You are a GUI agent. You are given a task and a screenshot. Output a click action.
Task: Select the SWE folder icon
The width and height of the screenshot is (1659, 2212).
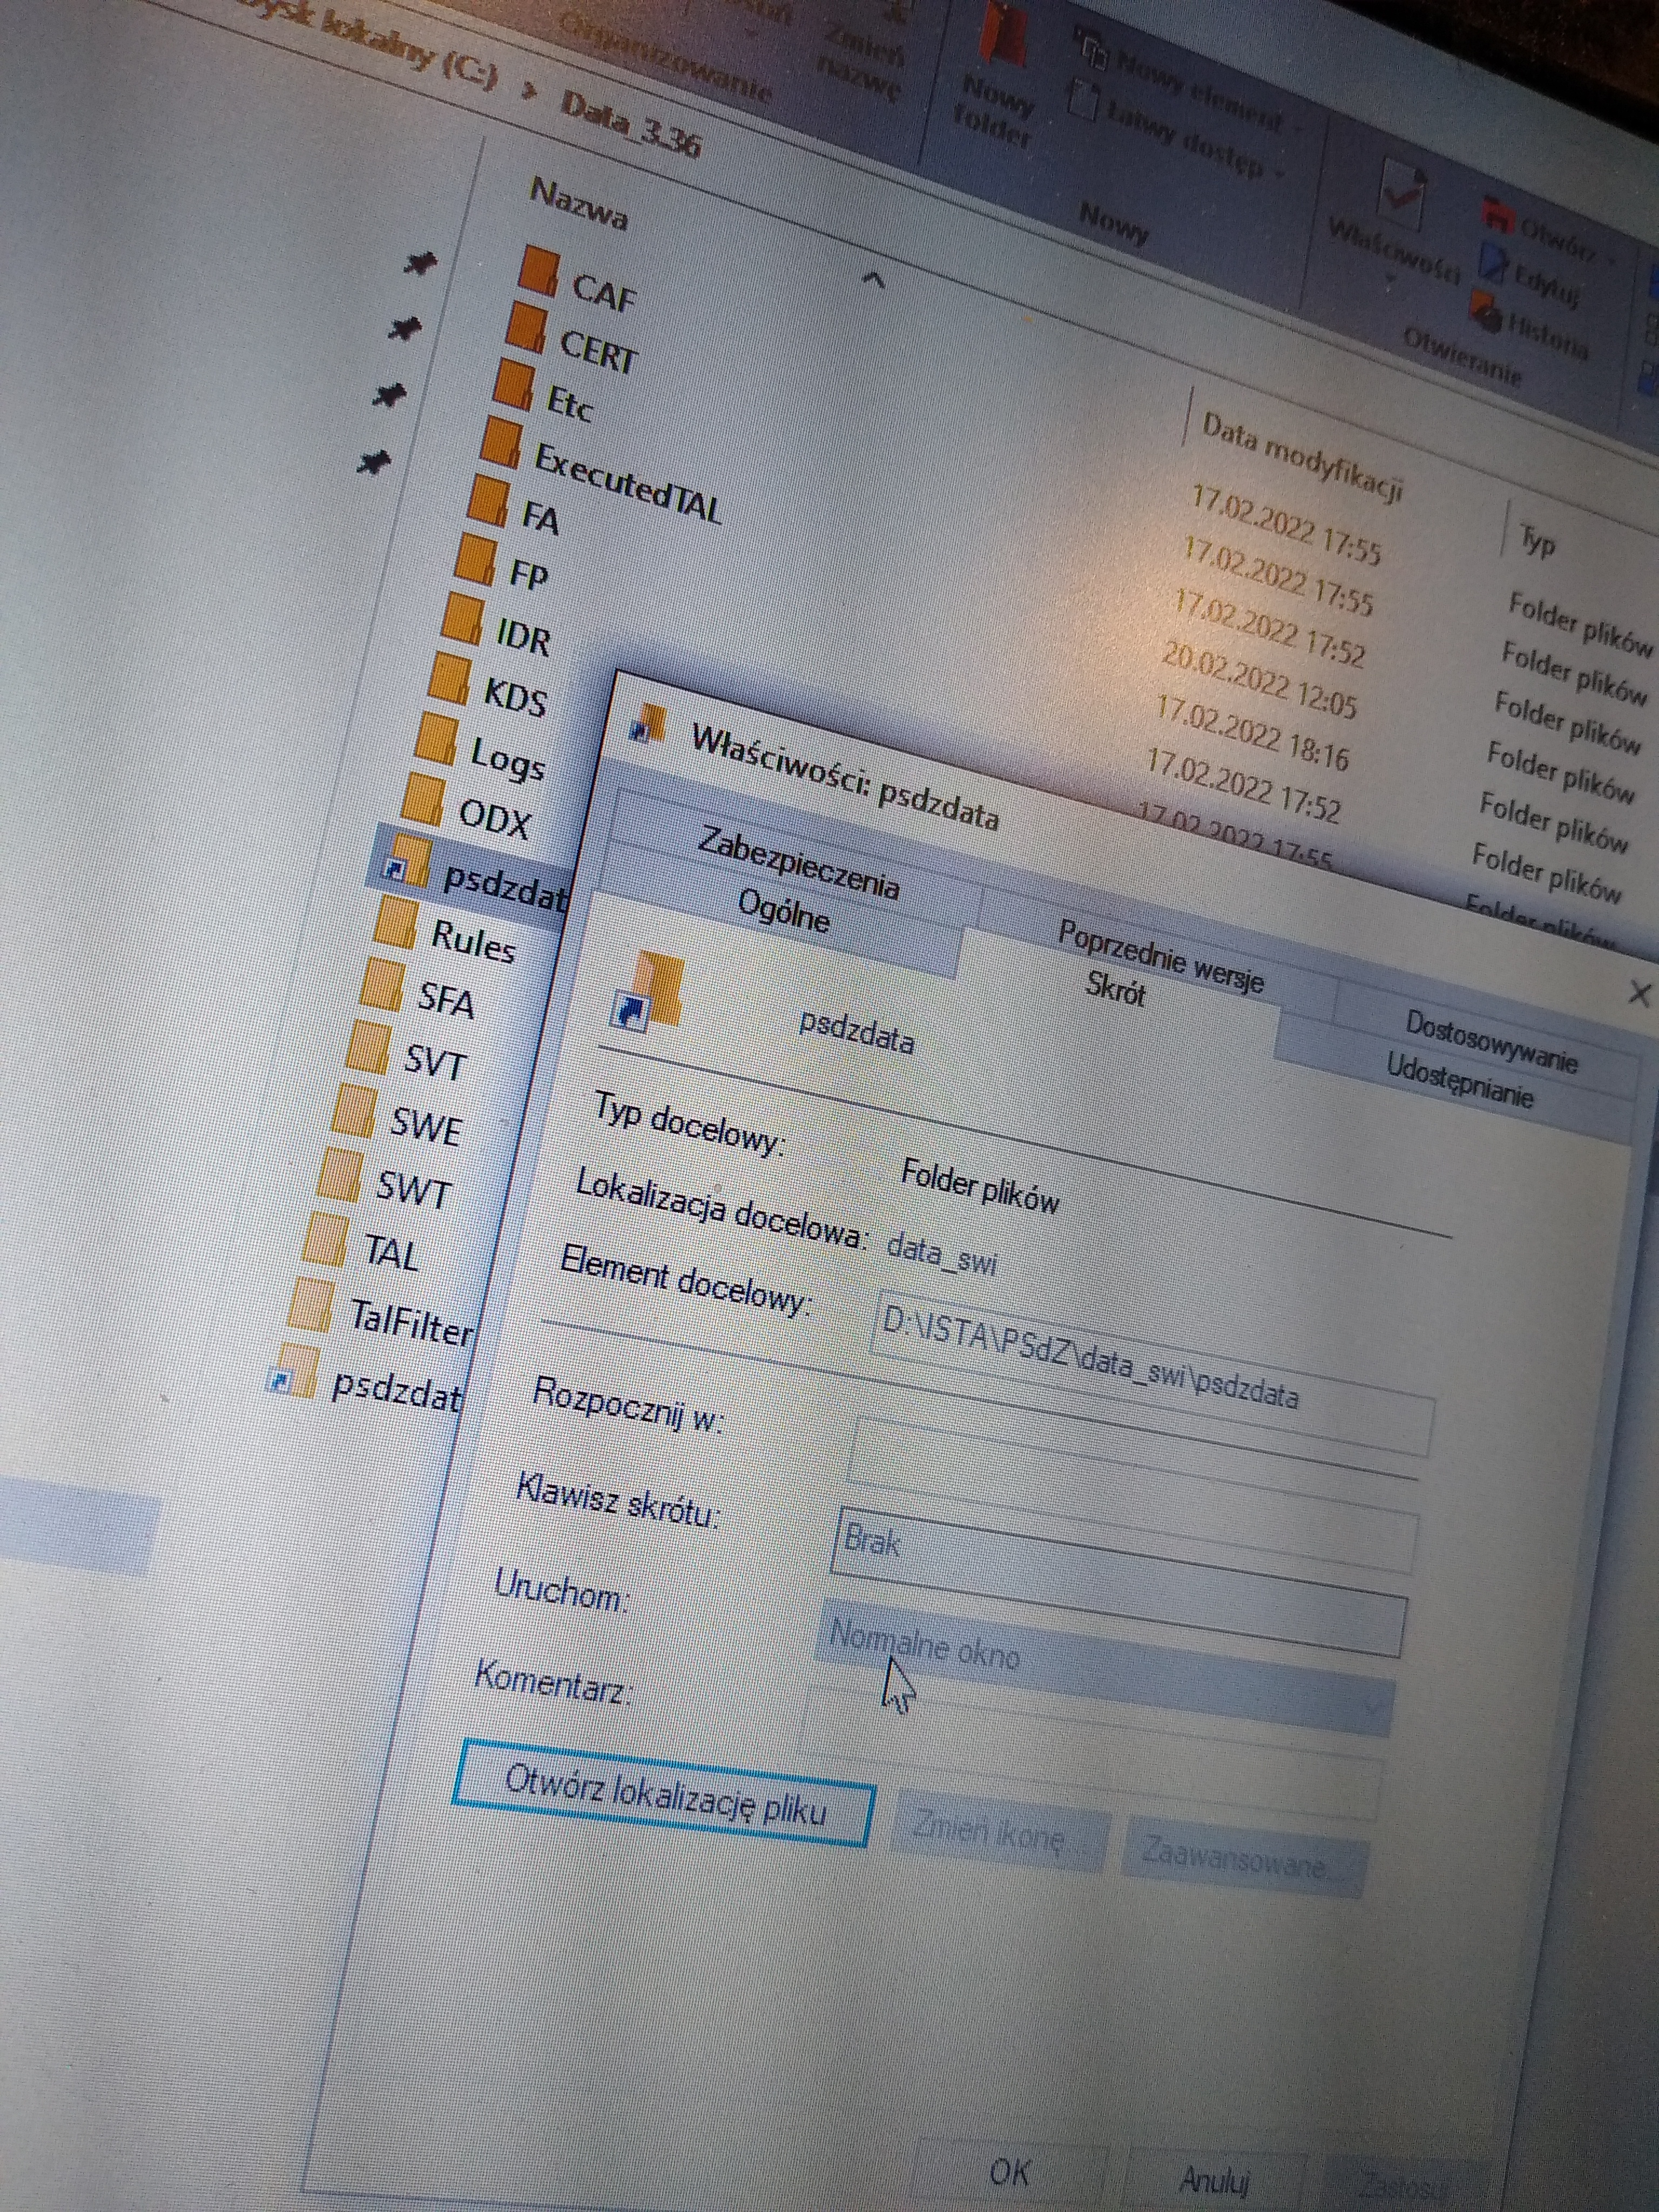pyautogui.click(x=353, y=1109)
